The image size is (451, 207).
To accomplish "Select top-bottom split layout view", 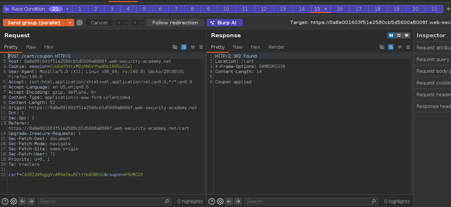I will (x=399, y=35).
